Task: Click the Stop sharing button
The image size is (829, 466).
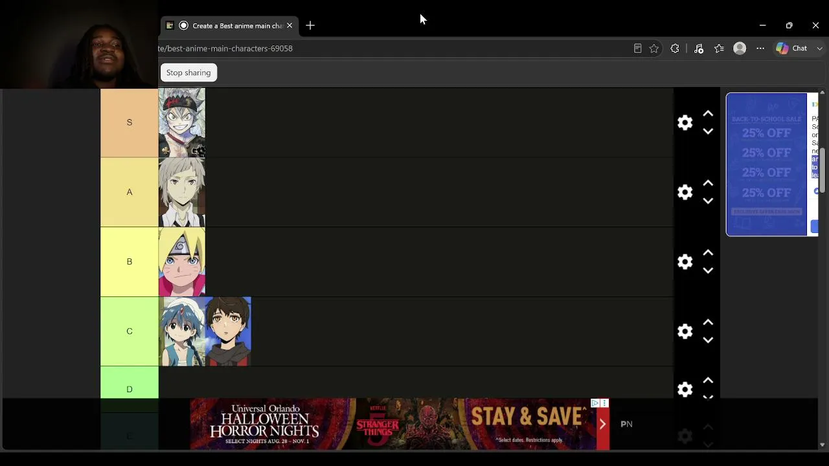Action: click(x=188, y=72)
